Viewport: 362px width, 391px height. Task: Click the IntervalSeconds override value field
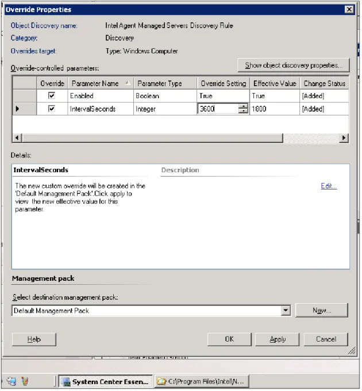pos(218,109)
